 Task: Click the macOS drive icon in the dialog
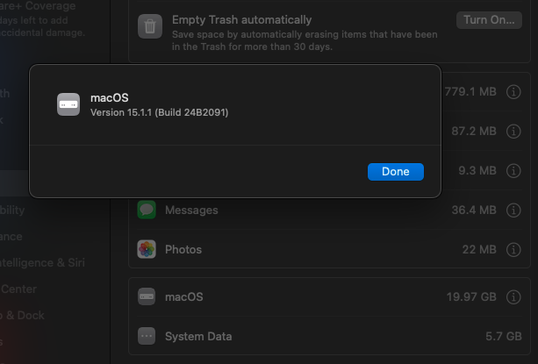[x=68, y=104]
